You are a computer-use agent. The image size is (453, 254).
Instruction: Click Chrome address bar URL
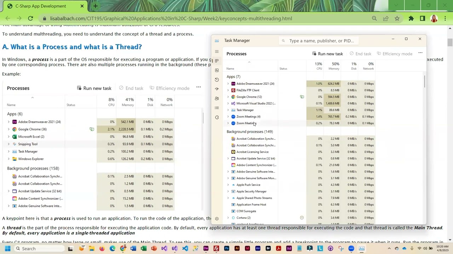point(171,18)
